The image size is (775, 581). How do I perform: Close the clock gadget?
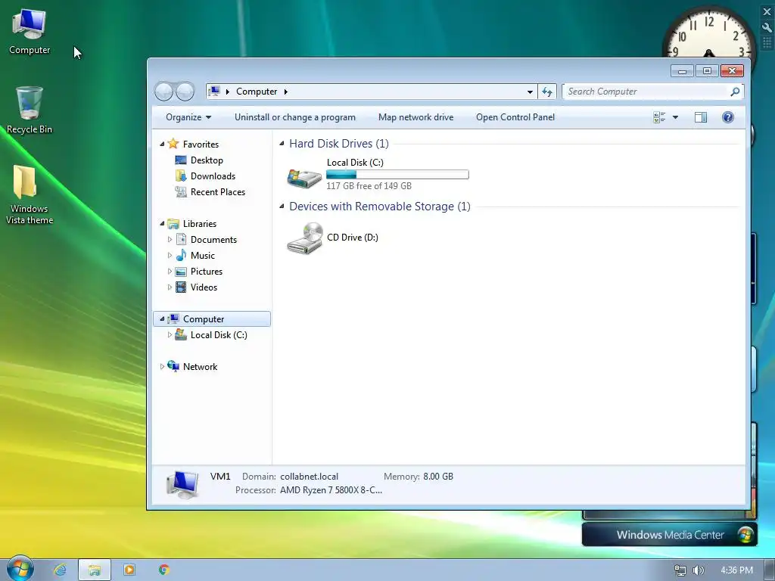767,12
